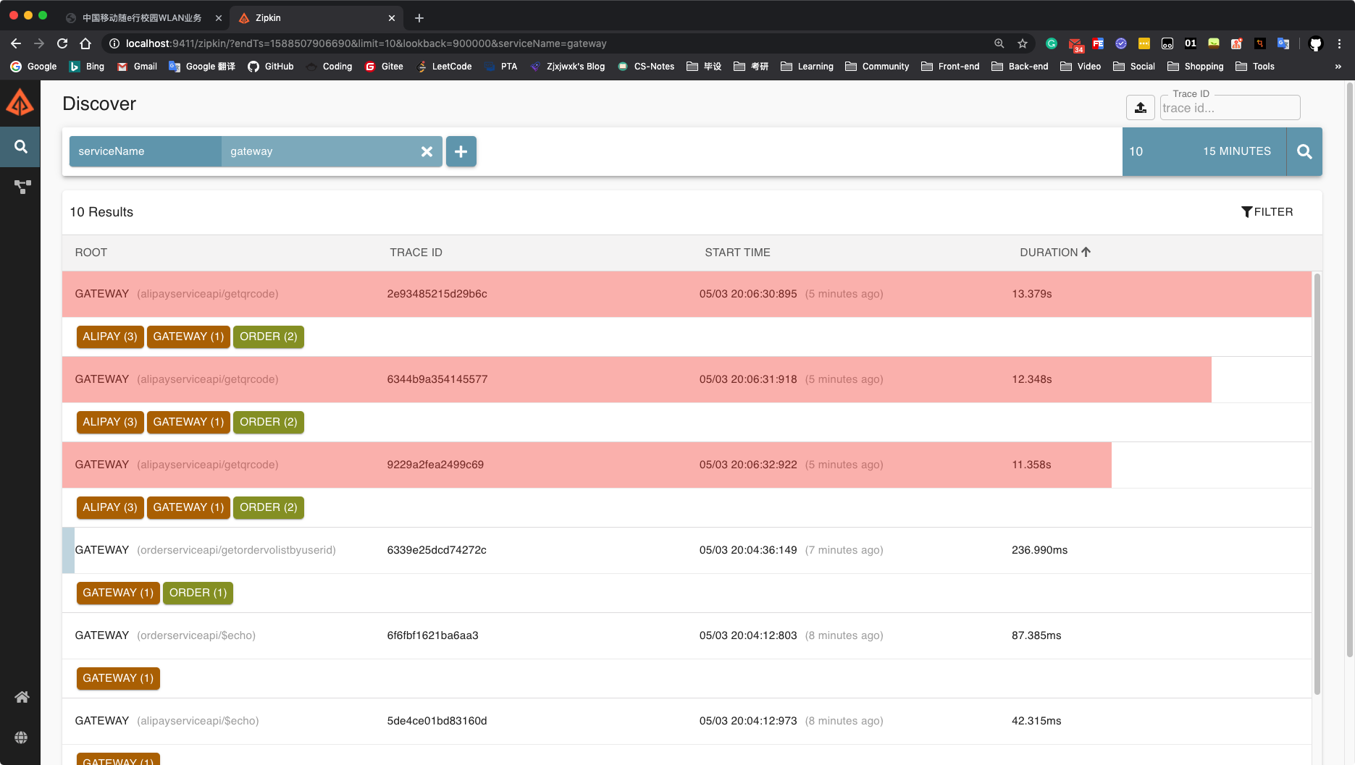Click the Google Translate extension icon
1355x765 pixels.
pos(1283,43)
